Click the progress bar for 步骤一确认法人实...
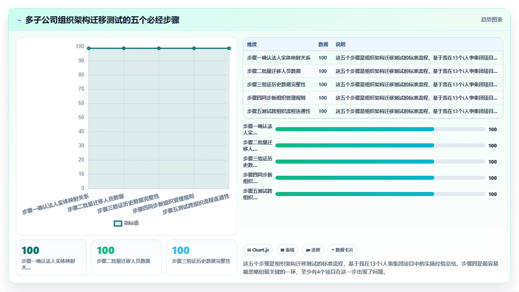 pos(380,129)
